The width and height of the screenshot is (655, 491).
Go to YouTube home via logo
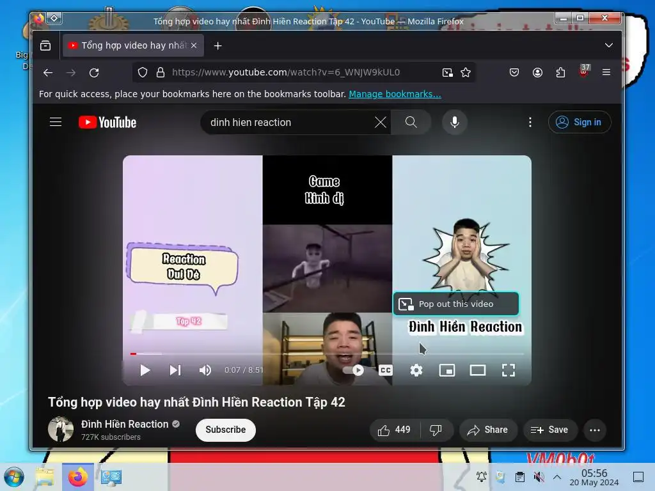click(107, 122)
